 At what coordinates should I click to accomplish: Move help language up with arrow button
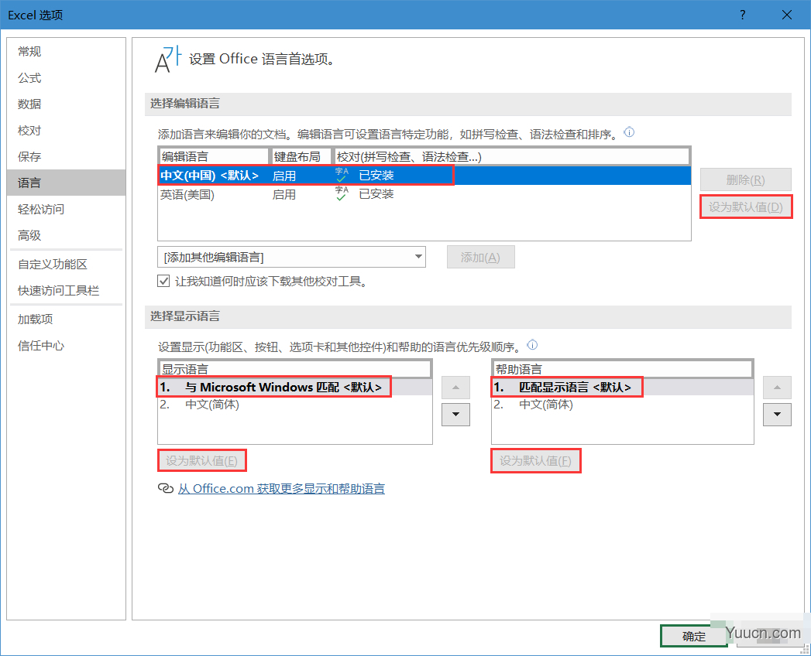coord(777,388)
